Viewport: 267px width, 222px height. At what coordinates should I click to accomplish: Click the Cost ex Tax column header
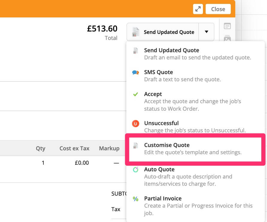pyautogui.click(x=74, y=148)
